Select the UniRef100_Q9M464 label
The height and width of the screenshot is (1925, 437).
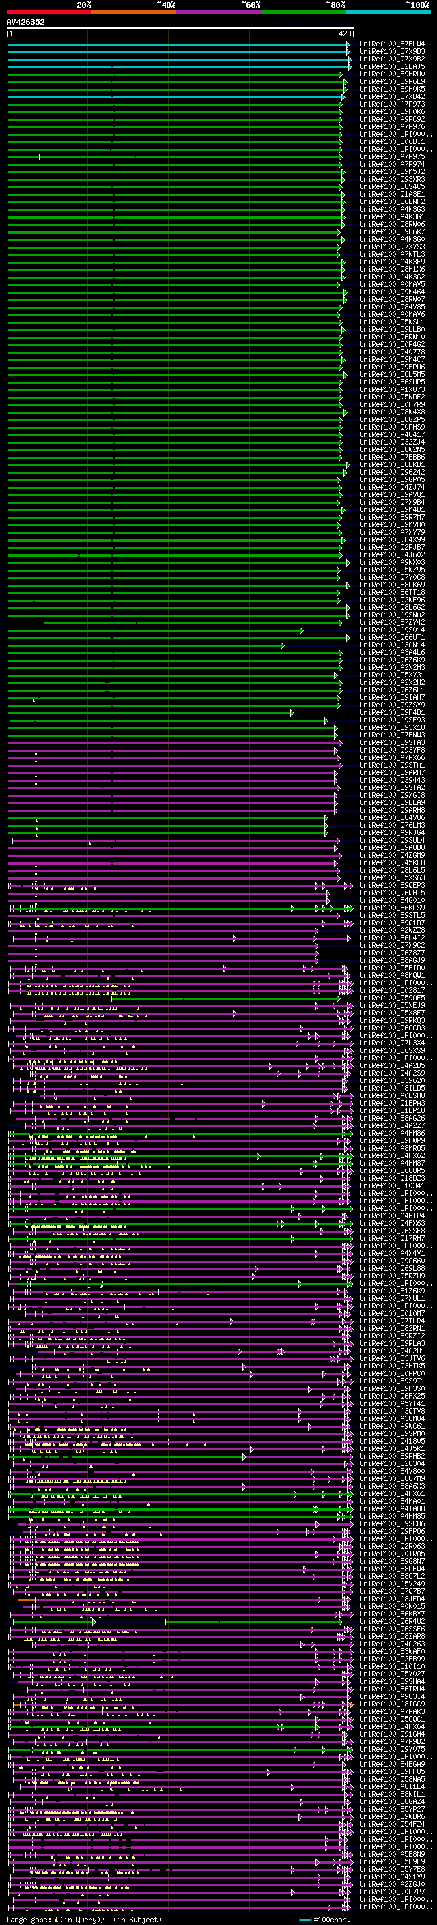(x=392, y=292)
